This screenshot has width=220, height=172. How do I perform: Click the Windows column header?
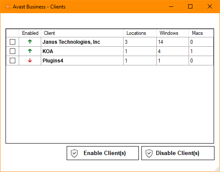click(x=172, y=33)
